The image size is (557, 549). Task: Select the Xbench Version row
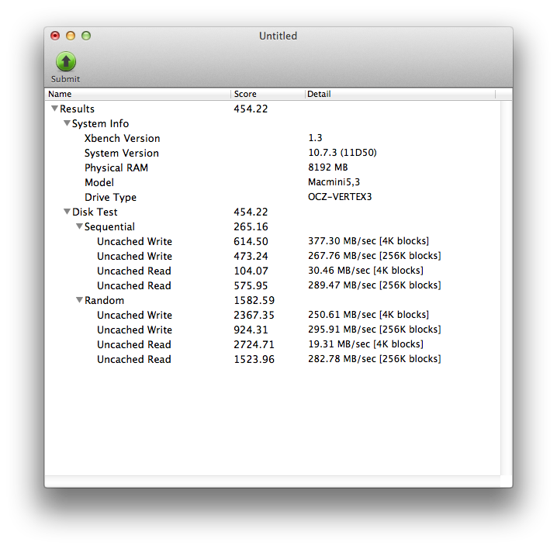pyautogui.click(x=272, y=138)
